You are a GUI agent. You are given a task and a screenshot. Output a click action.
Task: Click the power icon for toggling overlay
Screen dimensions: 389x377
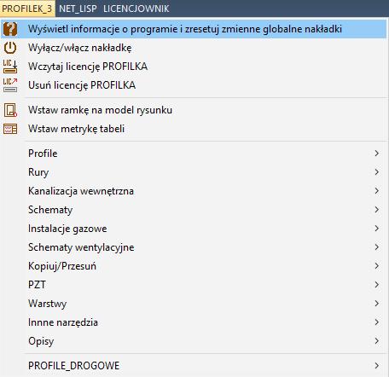pyautogui.click(x=10, y=48)
